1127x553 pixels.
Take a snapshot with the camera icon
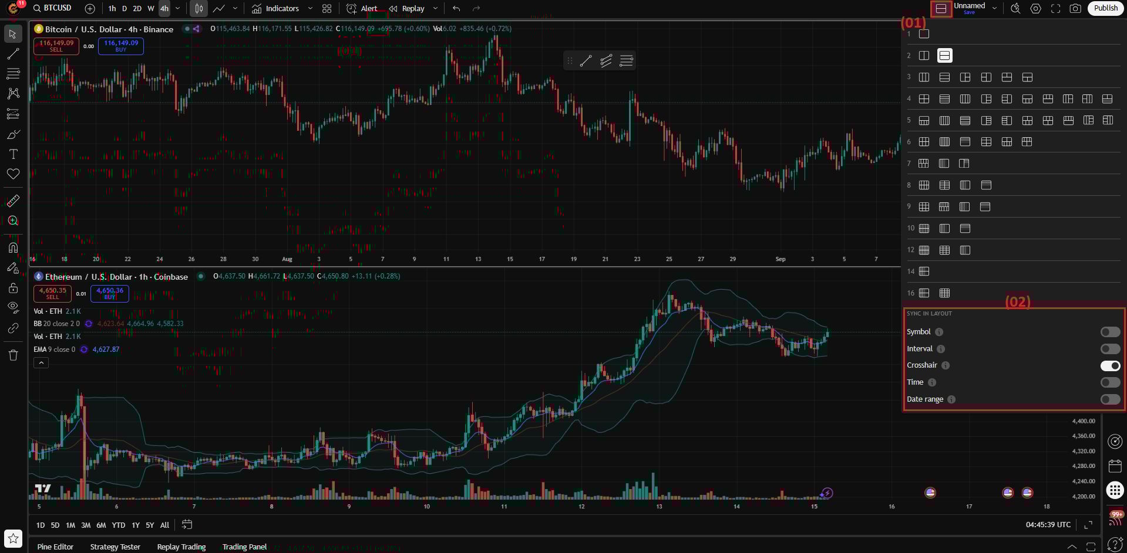click(x=1075, y=9)
